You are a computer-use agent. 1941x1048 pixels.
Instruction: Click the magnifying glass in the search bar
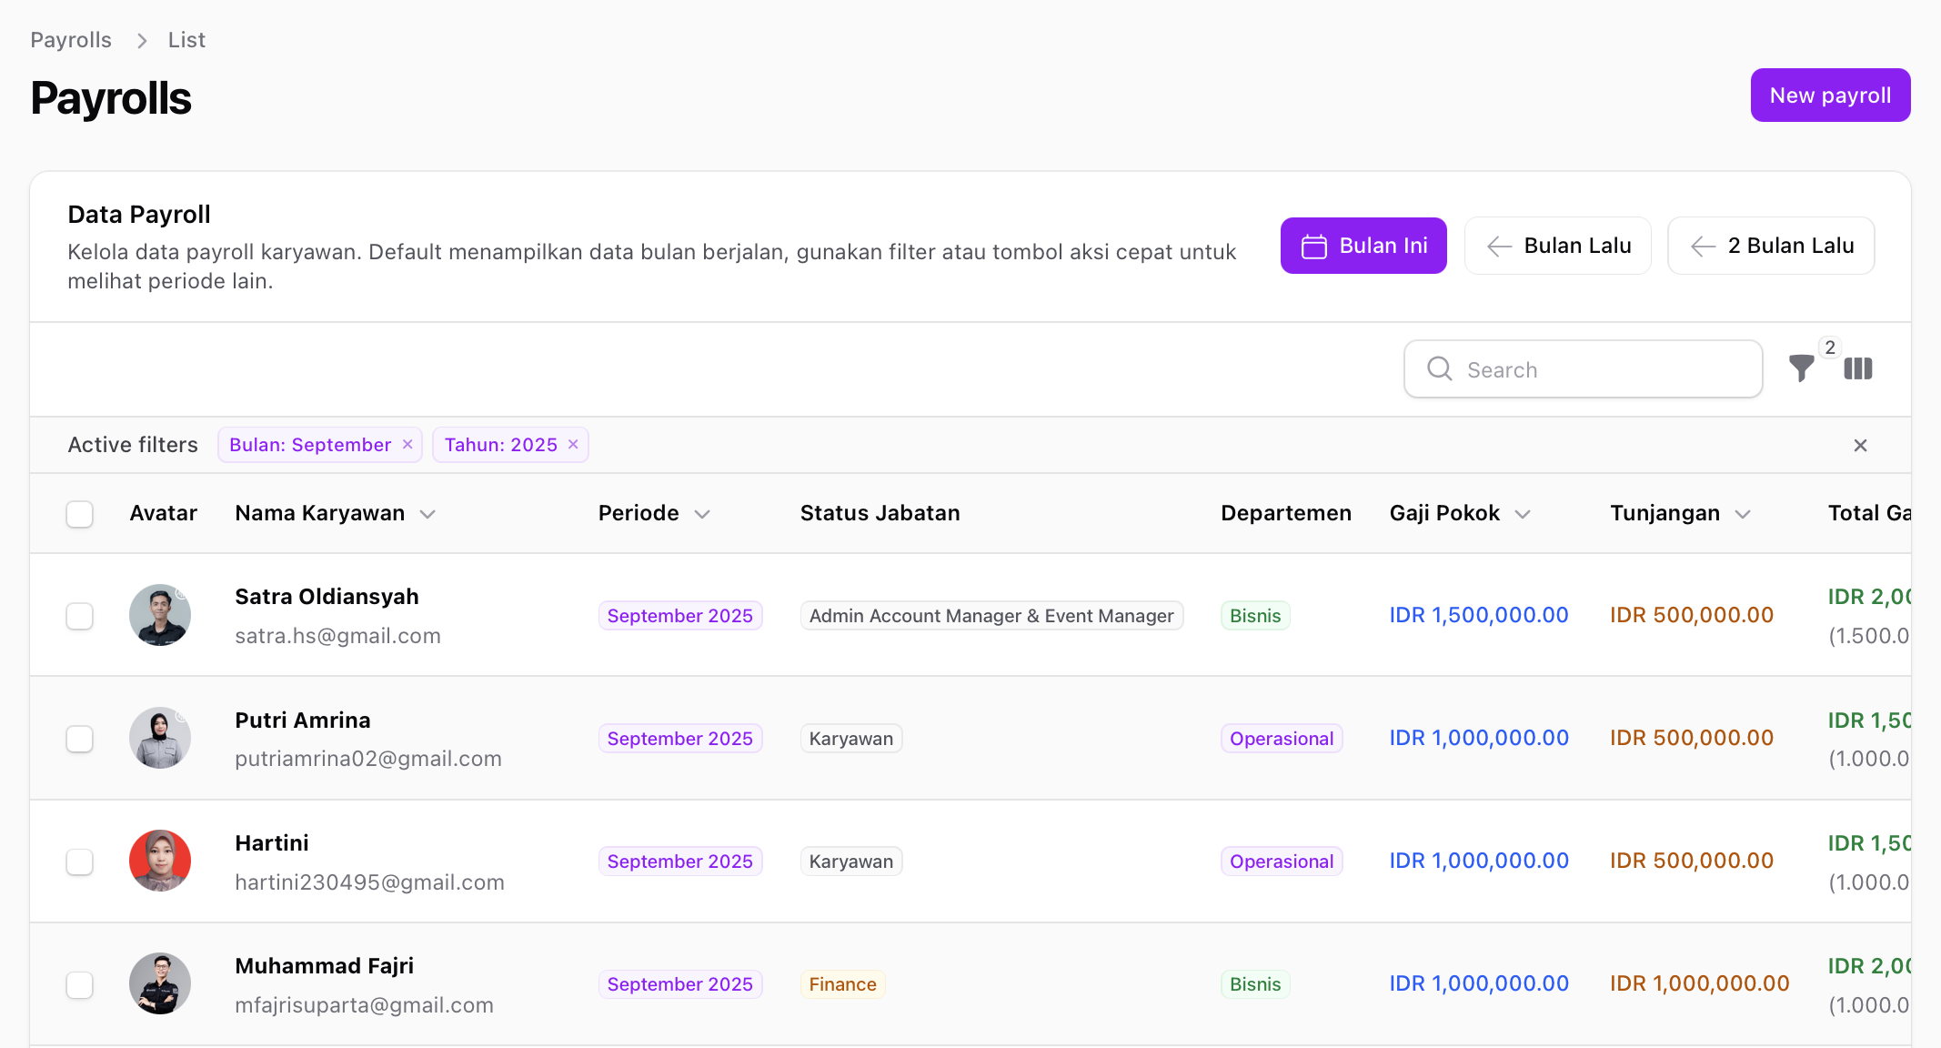point(1439,369)
